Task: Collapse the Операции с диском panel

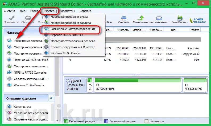Action: coord(51,98)
